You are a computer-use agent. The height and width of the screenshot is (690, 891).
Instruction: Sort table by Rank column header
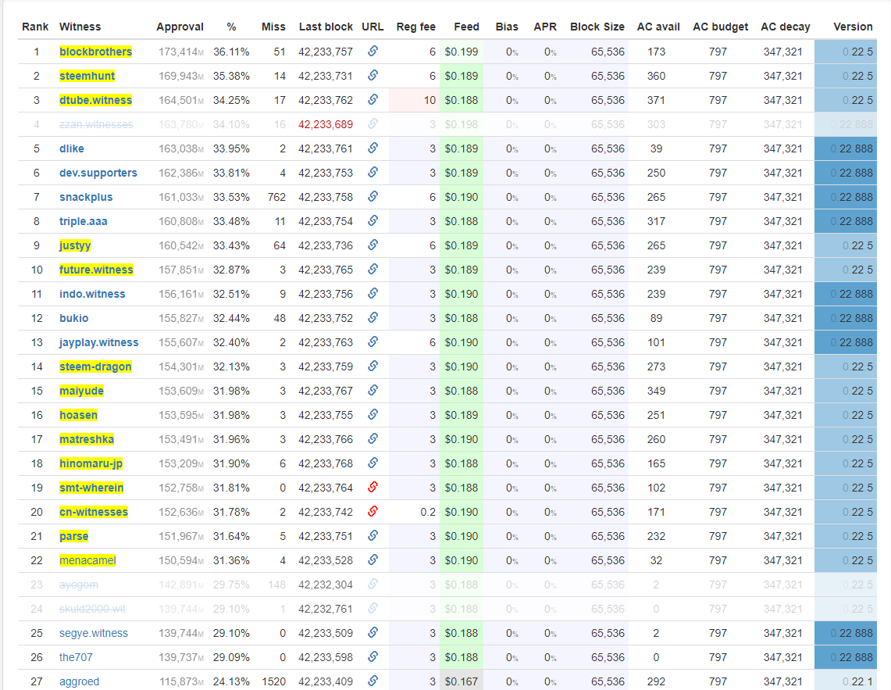(x=35, y=27)
